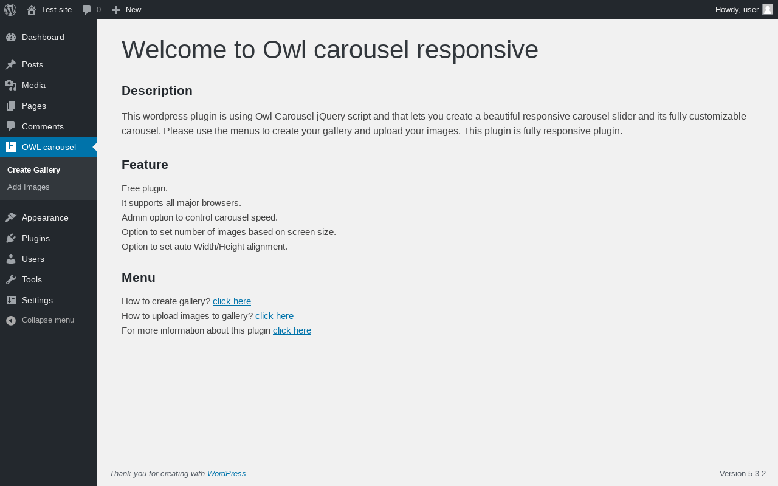Click 'Option to set number of images' line

(229, 232)
